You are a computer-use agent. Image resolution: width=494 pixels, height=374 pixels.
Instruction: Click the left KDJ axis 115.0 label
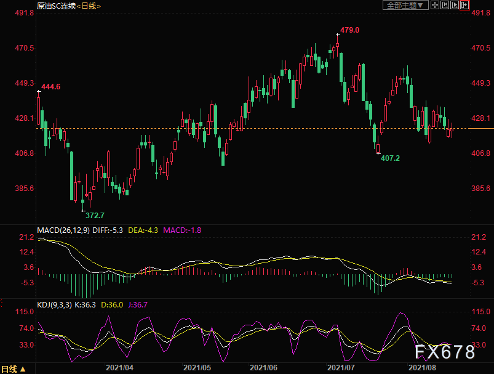click(25, 312)
